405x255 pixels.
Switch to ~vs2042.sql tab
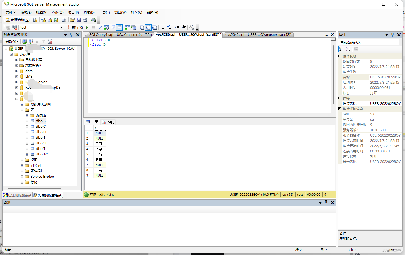pyautogui.click(x=258, y=35)
